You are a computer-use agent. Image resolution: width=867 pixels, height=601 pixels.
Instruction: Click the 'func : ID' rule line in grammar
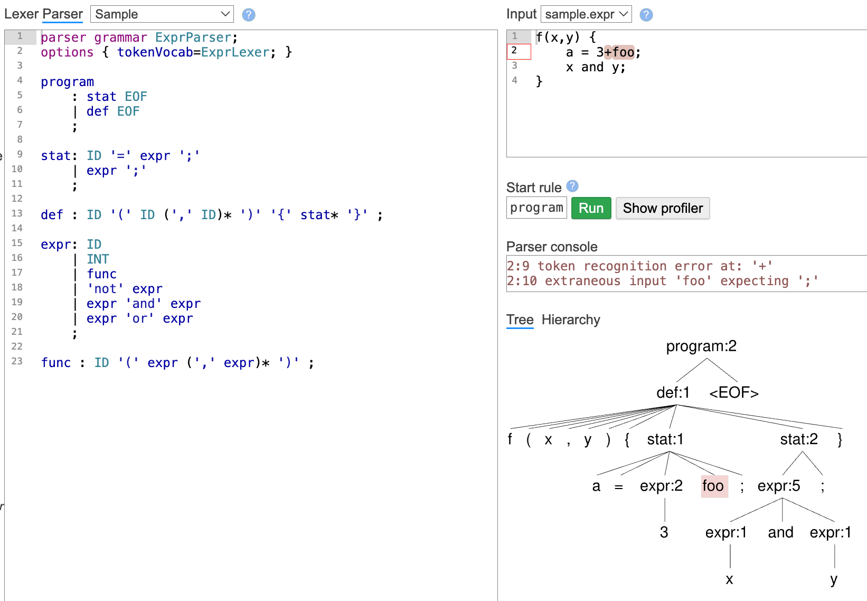point(177,363)
